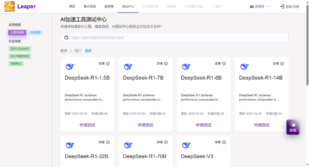Click 申请测试 for DeepSeek-R1-8B
The width and height of the screenshot is (309, 167).
pos(204,125)
